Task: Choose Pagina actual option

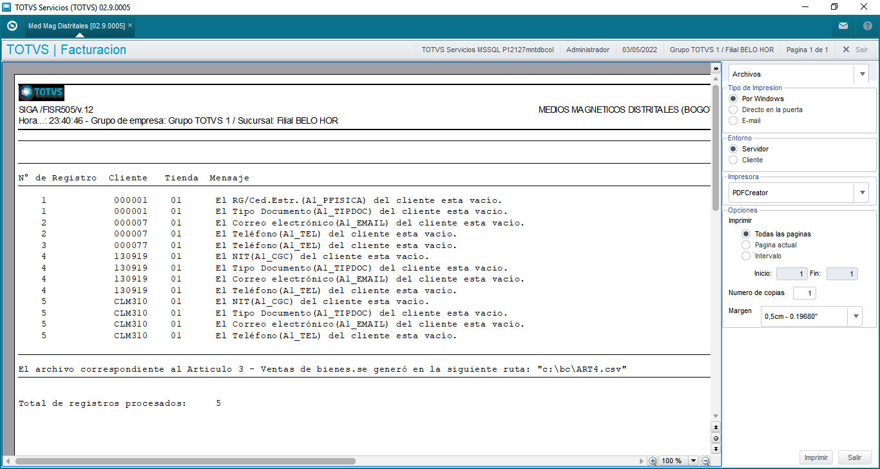Action: pyautogui.click(x=746, y=245)
